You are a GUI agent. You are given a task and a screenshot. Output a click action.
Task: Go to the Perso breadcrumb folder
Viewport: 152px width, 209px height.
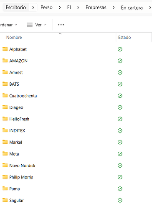click(46, 8)
